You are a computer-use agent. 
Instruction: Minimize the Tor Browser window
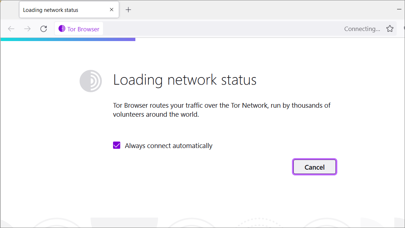[399, 9]
